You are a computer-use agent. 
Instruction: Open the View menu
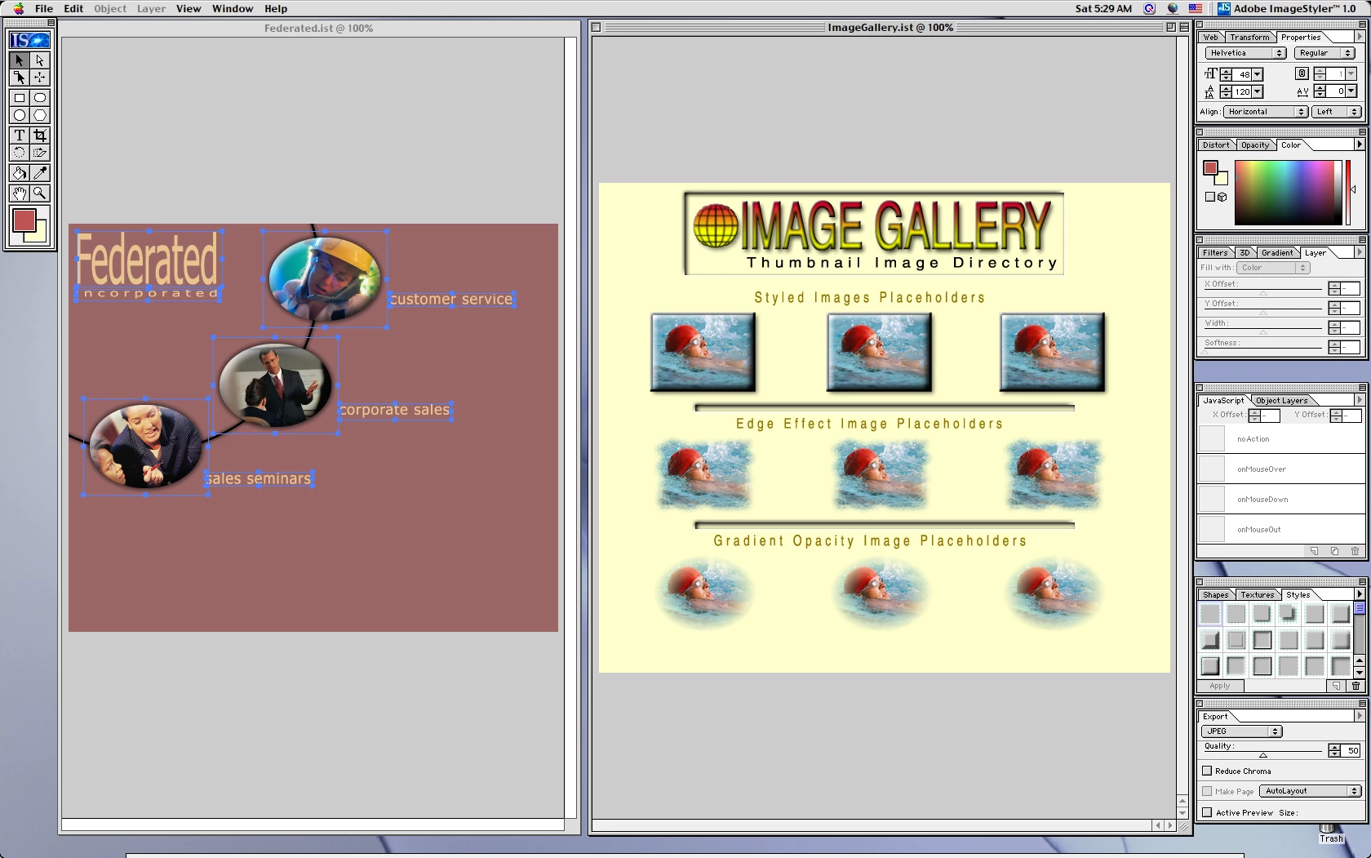click(189, 9)
